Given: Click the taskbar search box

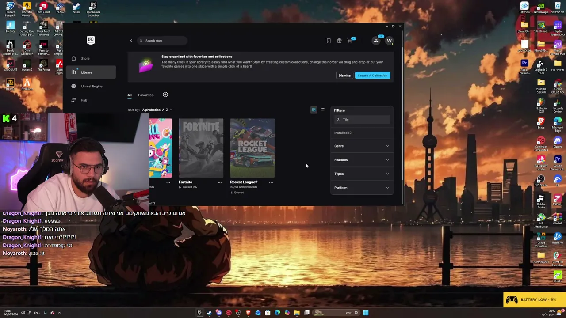Looking at the screenshot, I should coord(337,313).
